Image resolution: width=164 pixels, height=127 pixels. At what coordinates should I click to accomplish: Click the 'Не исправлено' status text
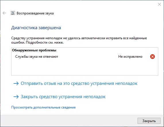[130, 57]
